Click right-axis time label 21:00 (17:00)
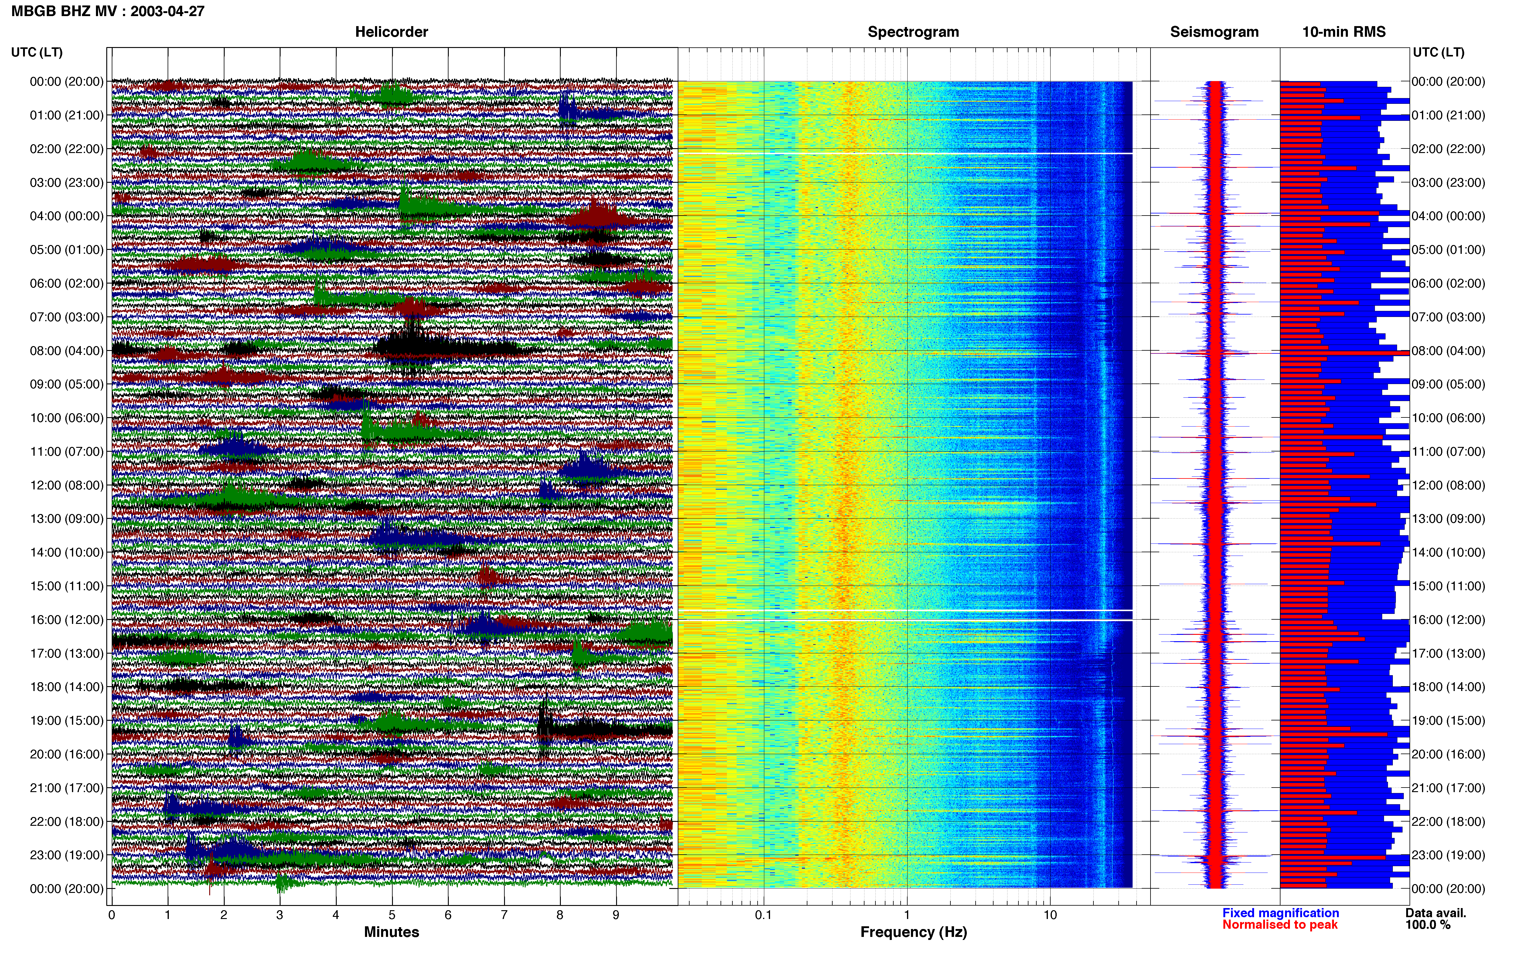This screenshot has width=1524, height=953. (x=1448, y=788)
